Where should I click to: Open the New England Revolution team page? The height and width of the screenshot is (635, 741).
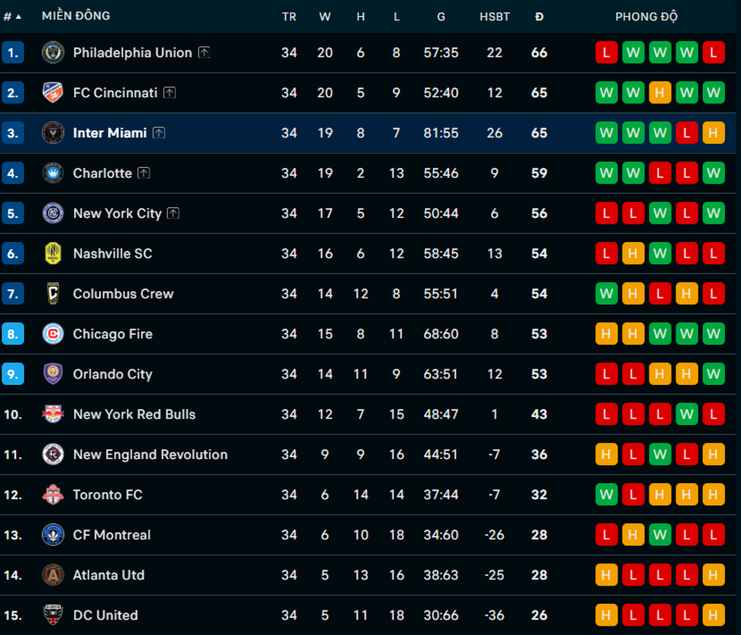150,455
